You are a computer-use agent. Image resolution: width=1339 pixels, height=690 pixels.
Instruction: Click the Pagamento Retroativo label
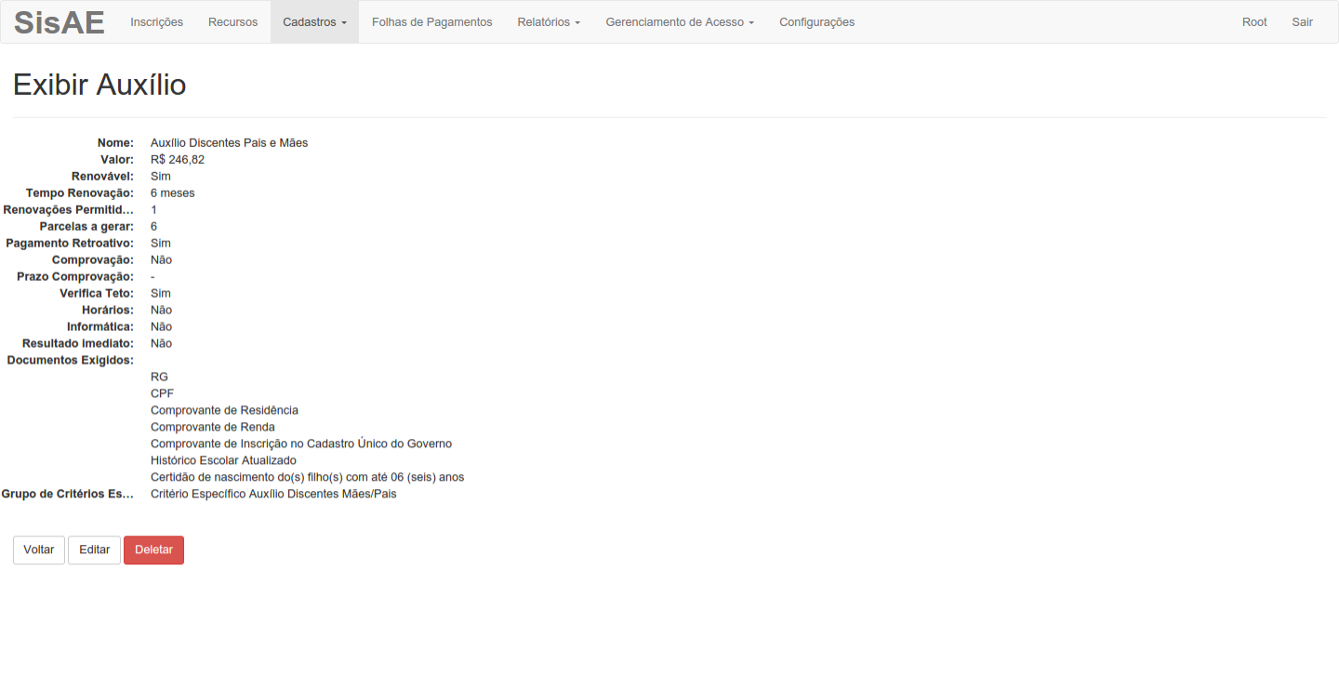(70, 244)
